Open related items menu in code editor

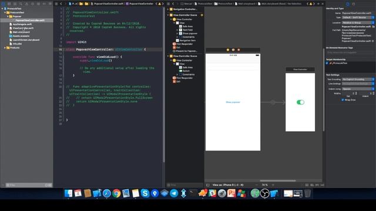coord(56,4)
